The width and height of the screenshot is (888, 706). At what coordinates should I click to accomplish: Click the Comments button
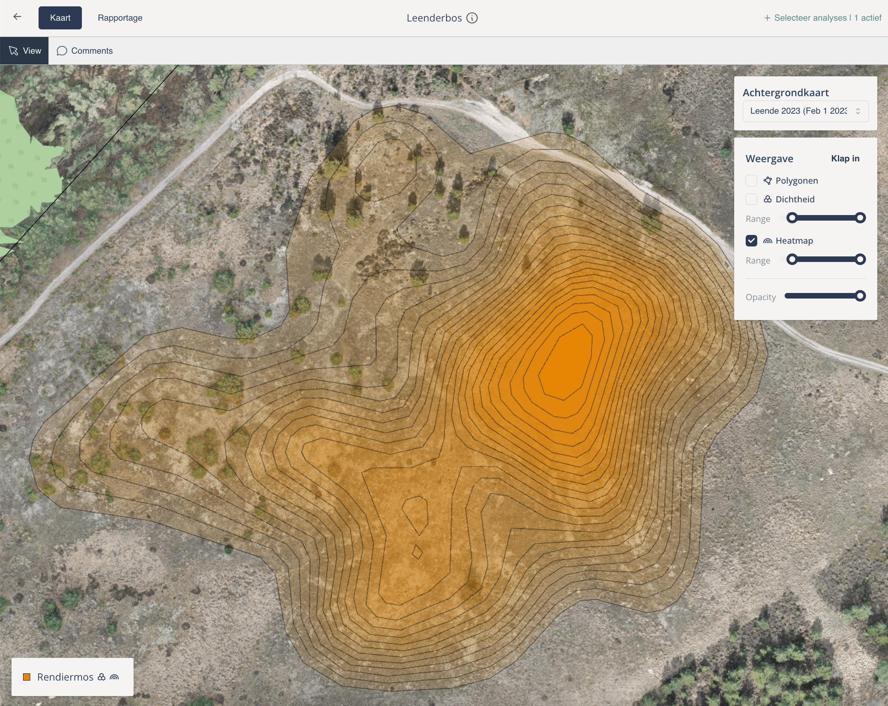coord(85,50)
